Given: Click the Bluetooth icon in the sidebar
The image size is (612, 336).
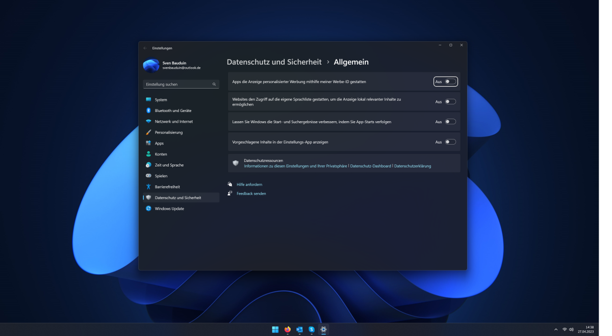Looking at the screenshot, I should pos(148,110).
